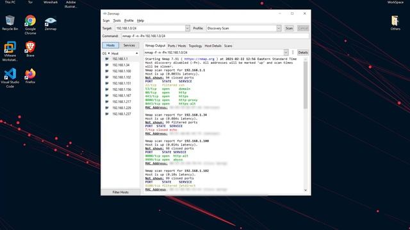Open Visual Studio Code desktop icon
The height and width of the screenshot is (230, 410).
pos(10,78)
